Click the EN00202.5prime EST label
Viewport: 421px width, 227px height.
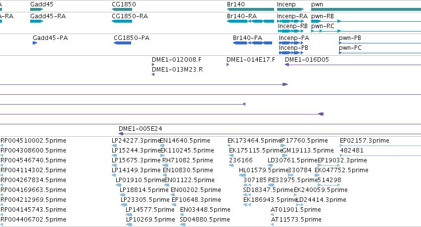(196, 190)
